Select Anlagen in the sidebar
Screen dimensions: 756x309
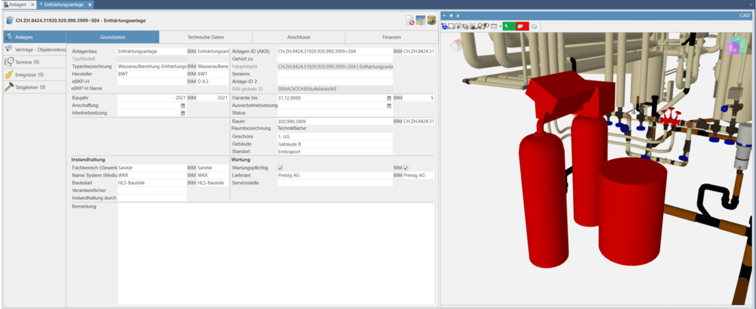(35, 37)
